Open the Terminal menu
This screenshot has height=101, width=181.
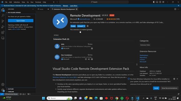point(38,2)
